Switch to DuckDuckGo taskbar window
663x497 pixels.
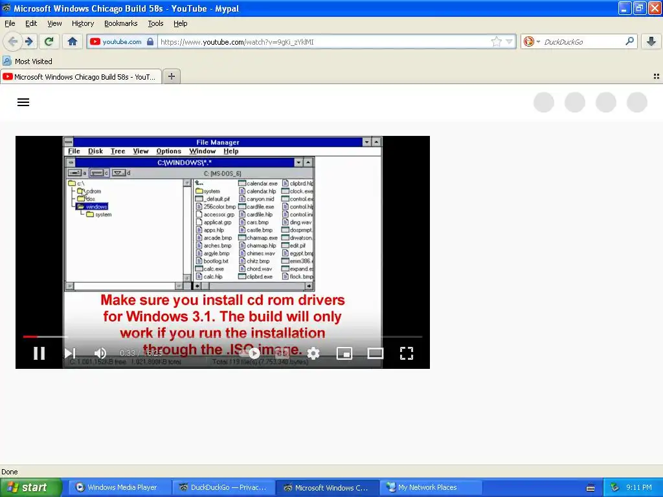(x=223, y=487)
